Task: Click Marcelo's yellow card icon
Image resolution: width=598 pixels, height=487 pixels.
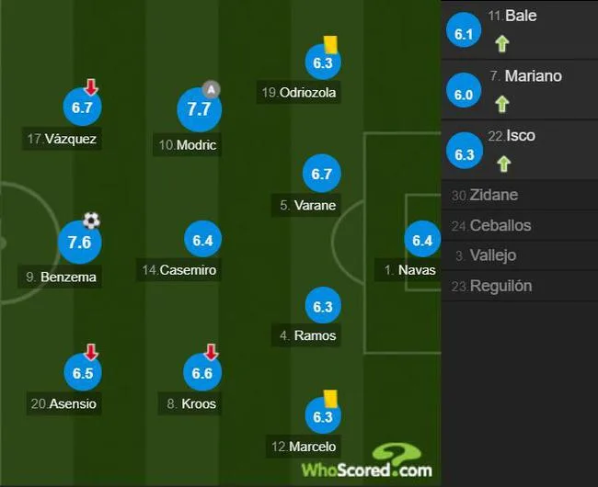Action: pyautogui.click(x=330, y=398)
